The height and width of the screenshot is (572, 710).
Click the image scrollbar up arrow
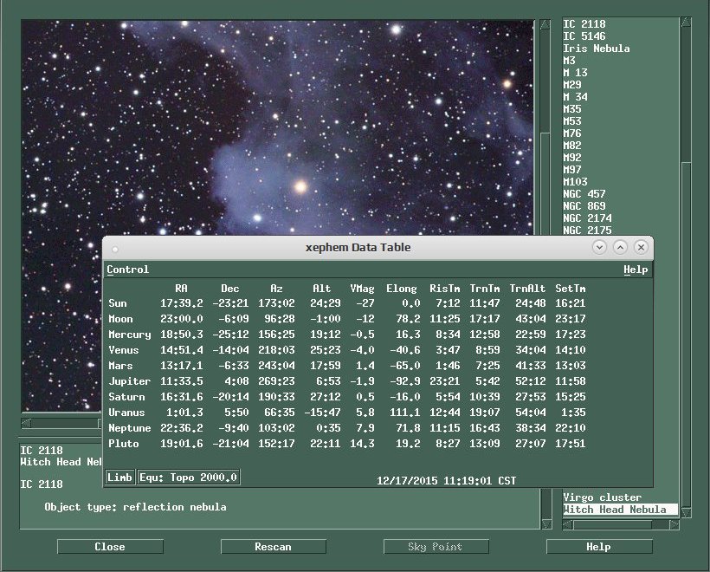click(545, 24)
